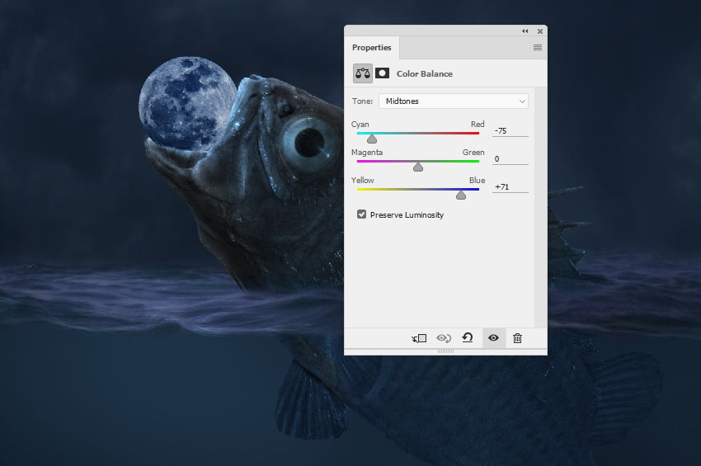Switch to the Properties tab

(x=371, y=47)
